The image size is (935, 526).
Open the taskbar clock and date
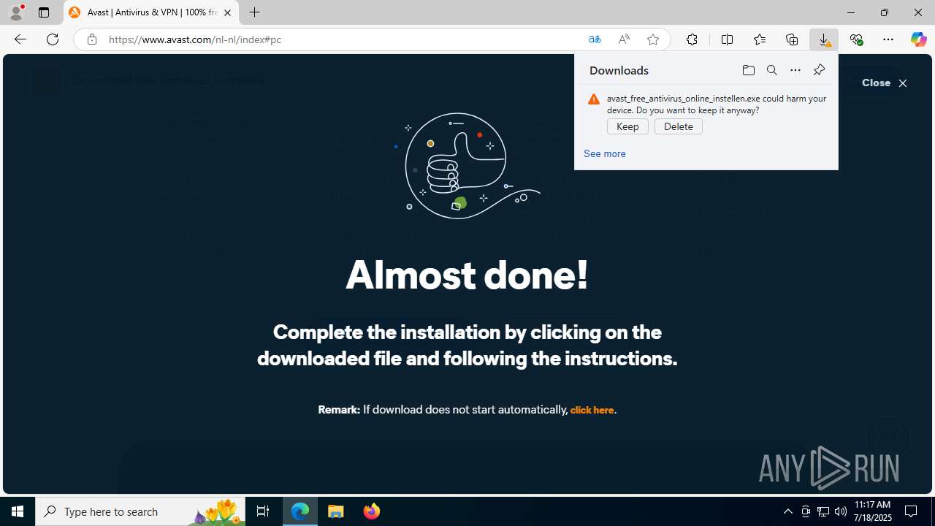873,511
